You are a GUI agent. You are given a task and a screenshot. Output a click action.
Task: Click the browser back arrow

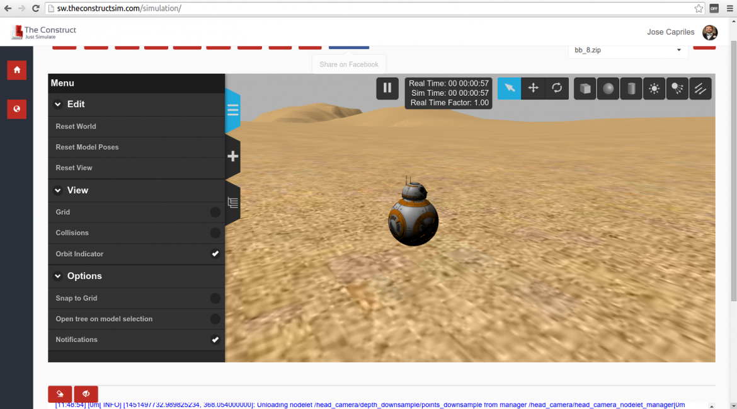point(8,8)
